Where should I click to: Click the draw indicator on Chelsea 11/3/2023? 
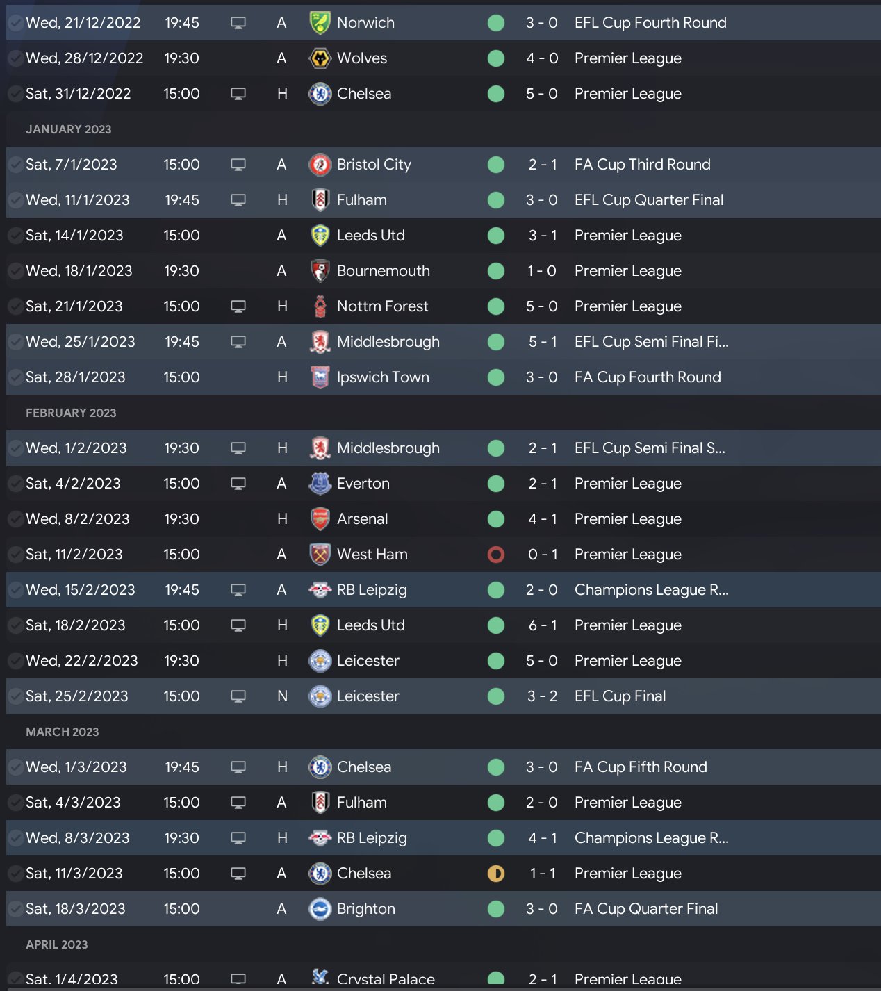pos(496,874)
